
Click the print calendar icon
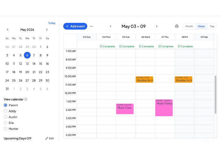pos(177,26)
